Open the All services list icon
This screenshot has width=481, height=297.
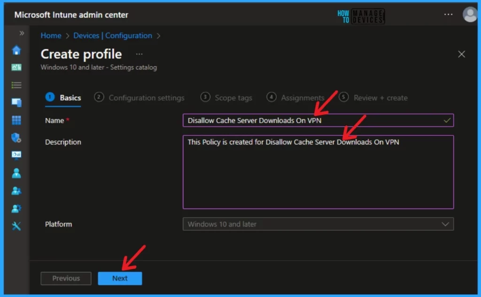[x=16, y=85]
